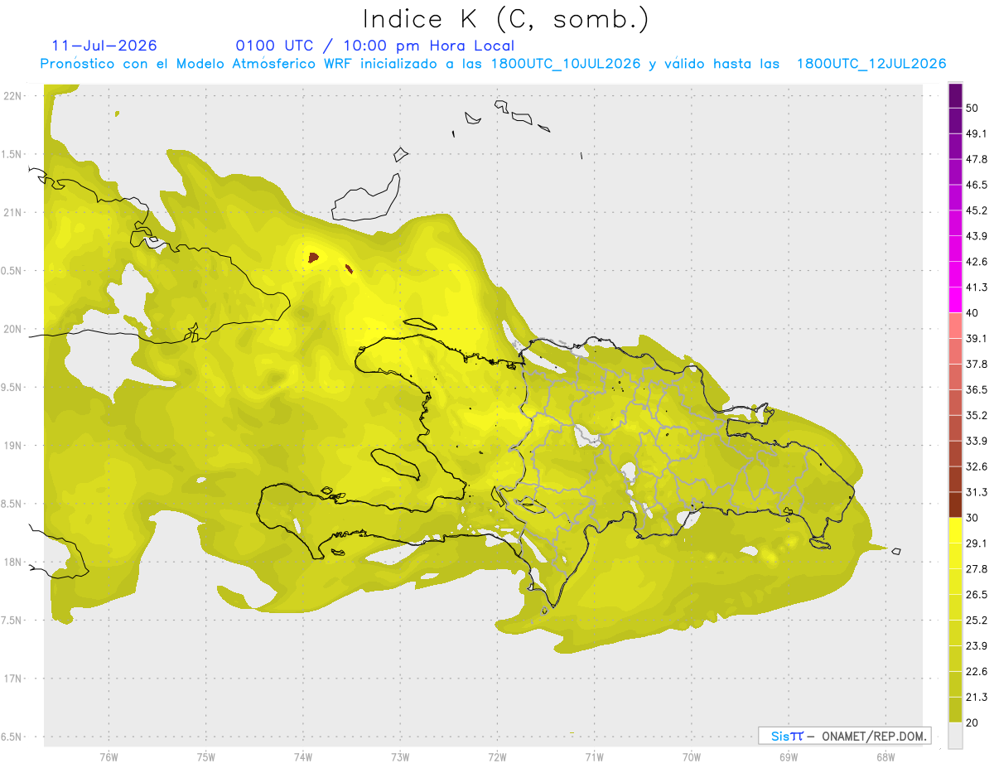Click the smaller dark red K-index spot

(348, 268)
